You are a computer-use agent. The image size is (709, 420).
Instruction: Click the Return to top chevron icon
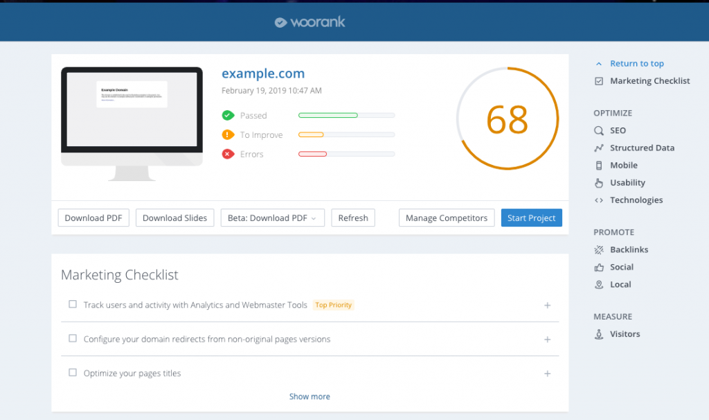click(x=599, y=64)
